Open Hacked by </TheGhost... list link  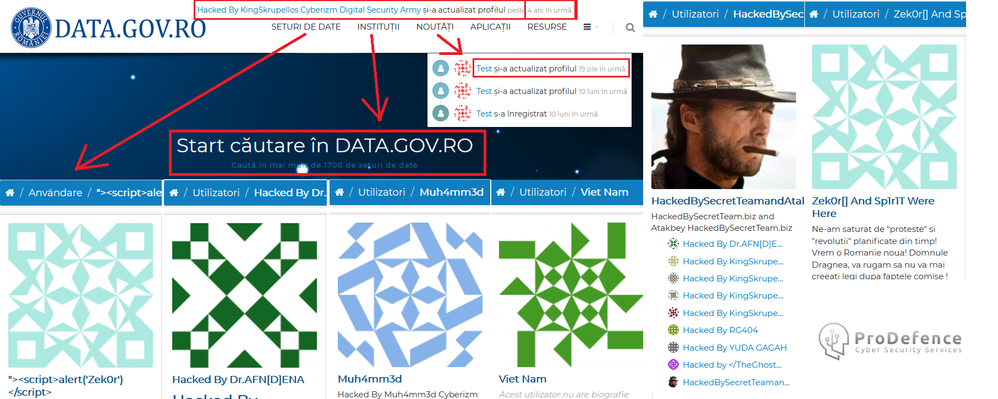(732, 364)
